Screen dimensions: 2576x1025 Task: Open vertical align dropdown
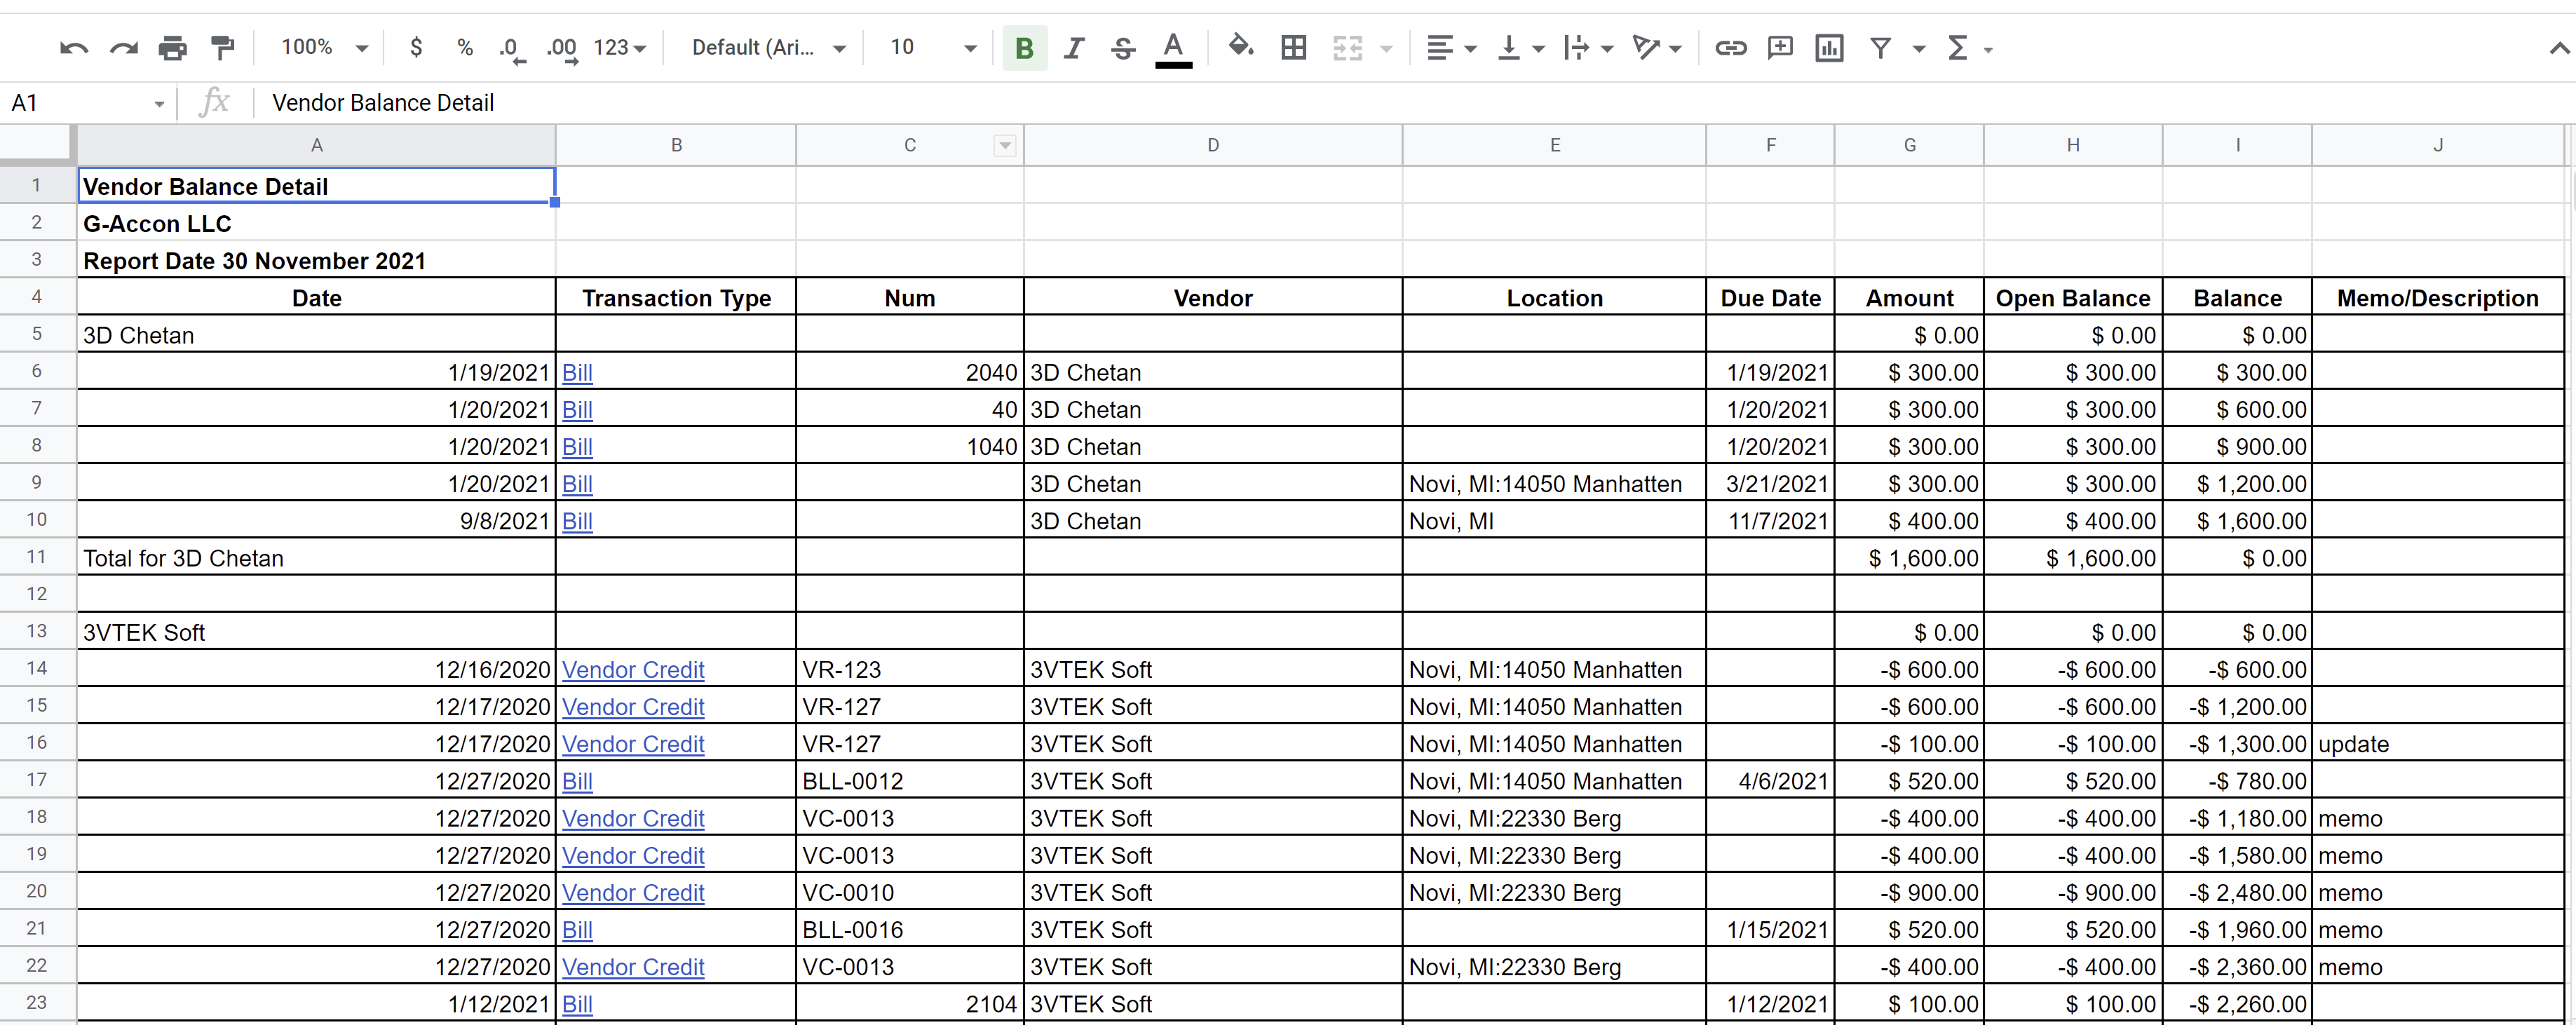1520,48
